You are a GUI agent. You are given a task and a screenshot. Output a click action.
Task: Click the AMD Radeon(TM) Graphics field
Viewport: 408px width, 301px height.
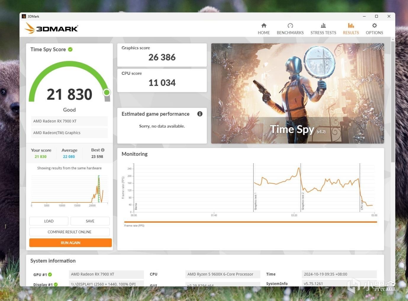(x=69, y=133)
